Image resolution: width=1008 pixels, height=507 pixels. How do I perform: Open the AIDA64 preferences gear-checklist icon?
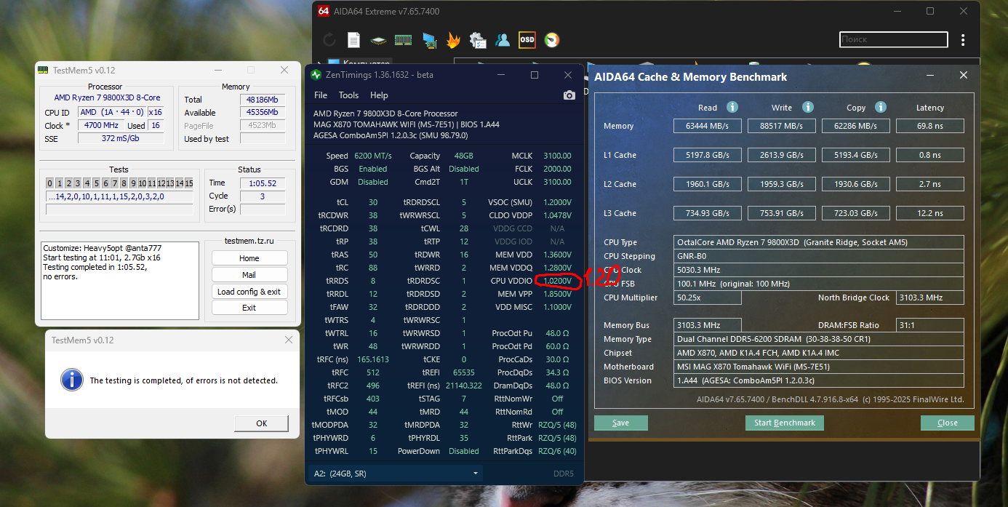tap(478, 40)
